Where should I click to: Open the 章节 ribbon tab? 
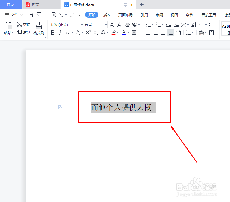click(x=189, y=15)
